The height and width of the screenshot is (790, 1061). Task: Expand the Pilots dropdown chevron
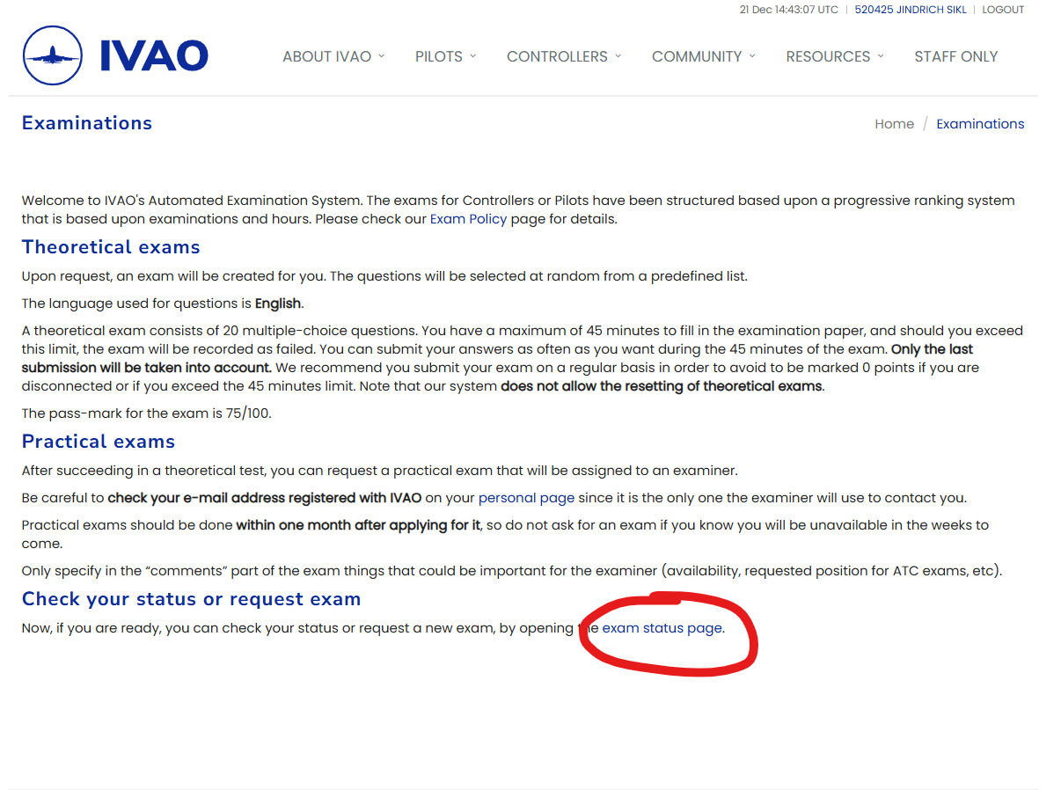(472, 55)
